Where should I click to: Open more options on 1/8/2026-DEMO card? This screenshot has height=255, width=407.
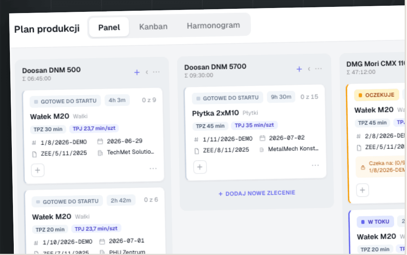coord(153,169)
